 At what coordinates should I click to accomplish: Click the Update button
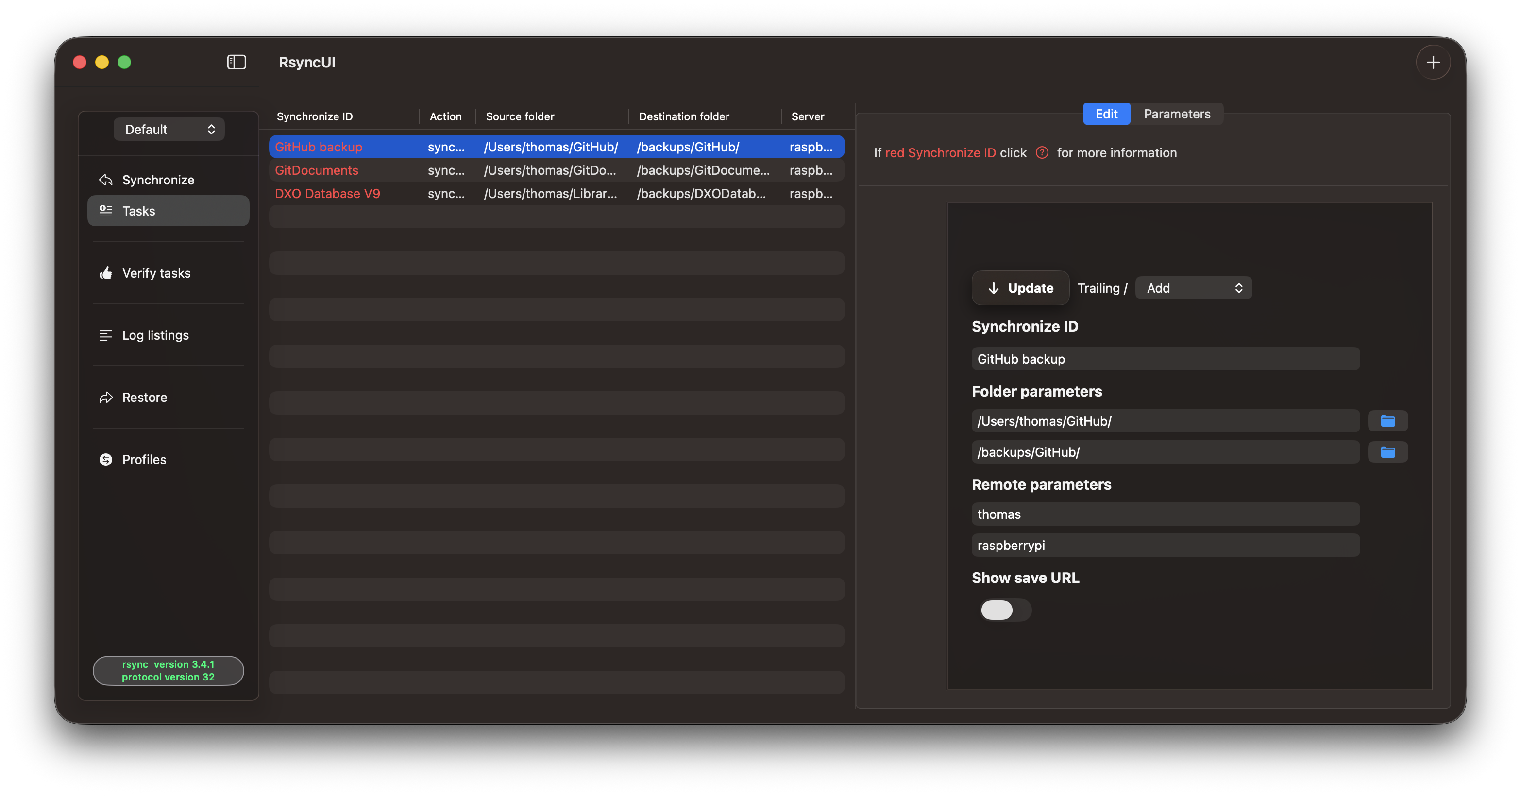tap(1020, 288)
